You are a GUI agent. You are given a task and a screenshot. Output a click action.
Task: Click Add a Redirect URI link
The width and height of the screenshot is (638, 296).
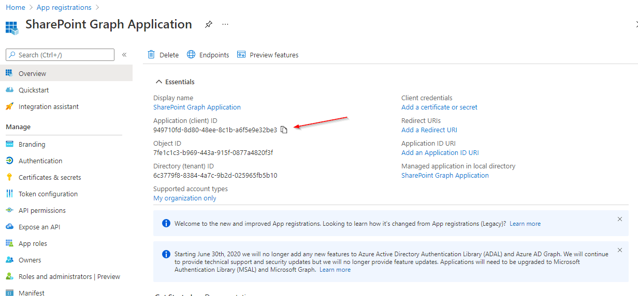point(429,130)
